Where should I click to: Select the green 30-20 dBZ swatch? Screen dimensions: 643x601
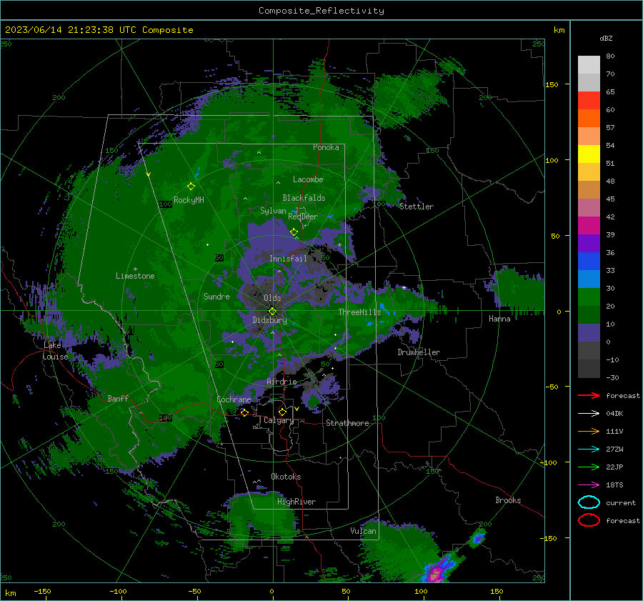(x=589, y=297)
